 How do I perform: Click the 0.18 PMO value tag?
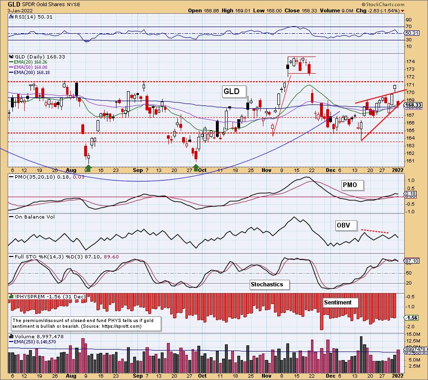tap(410, 194)
